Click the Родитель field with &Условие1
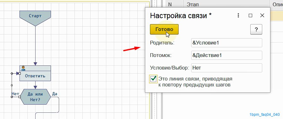 click(226, 43)
